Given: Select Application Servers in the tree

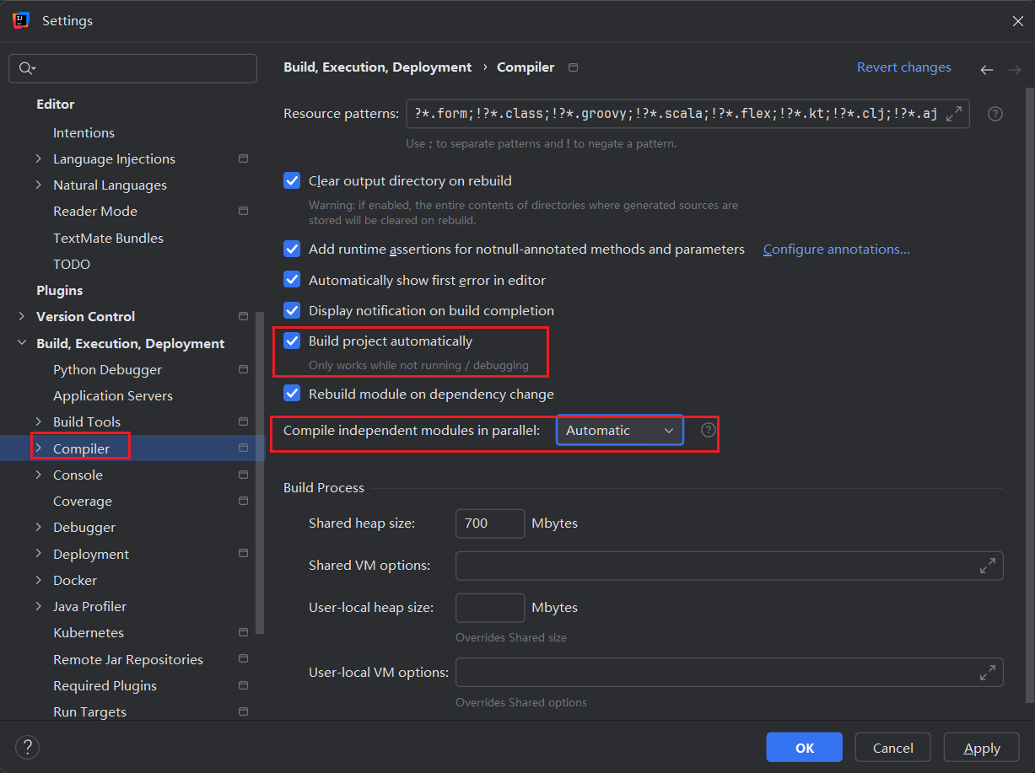Looking at the screenshot, I should click(x=113, y=395).
